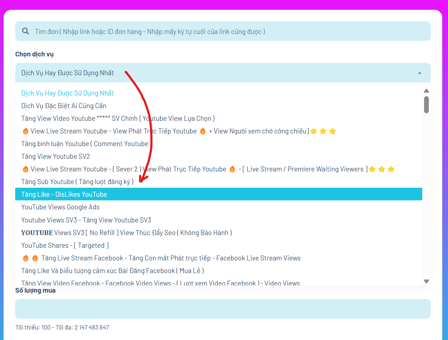Viewport: 448px width, 340px height.
Task: Click the 'Số lượng mua' quantity field
Action: [223, 309]
